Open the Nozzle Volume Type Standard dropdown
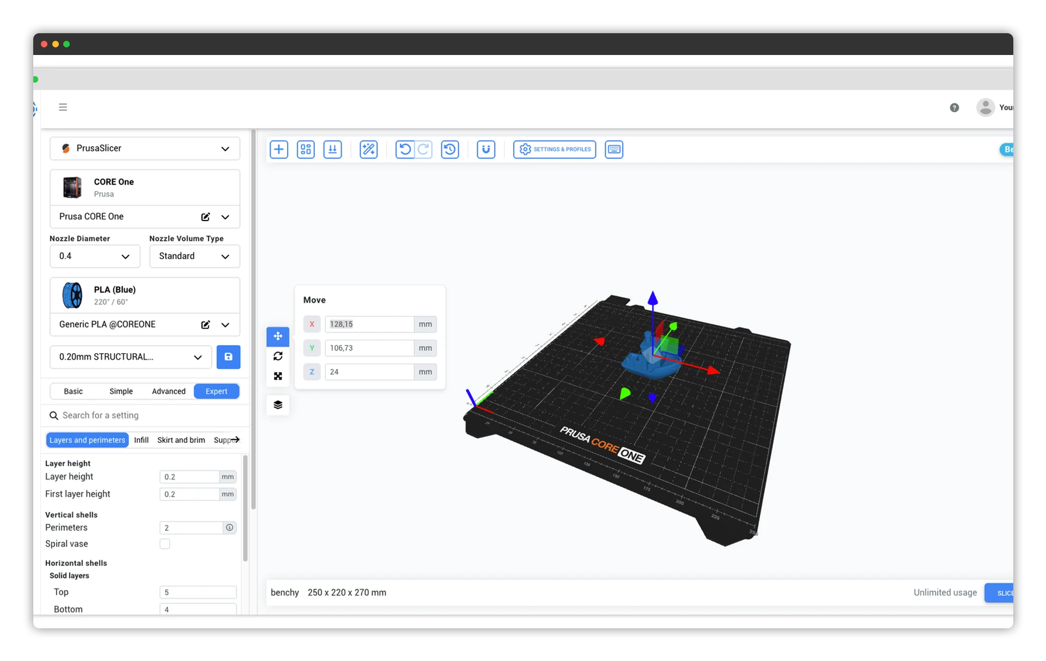The height and width of the screenshot is (661, 1046). click(x=194, y=256)
